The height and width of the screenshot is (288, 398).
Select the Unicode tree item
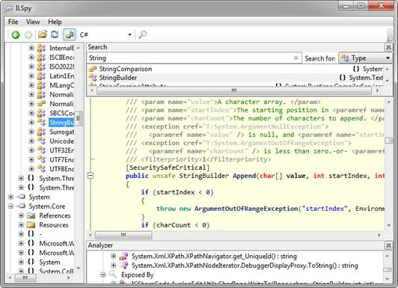[61, 141]
